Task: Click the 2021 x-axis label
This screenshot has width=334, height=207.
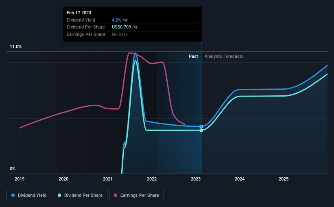Action: pyautogui.click(x=107, y=179)
